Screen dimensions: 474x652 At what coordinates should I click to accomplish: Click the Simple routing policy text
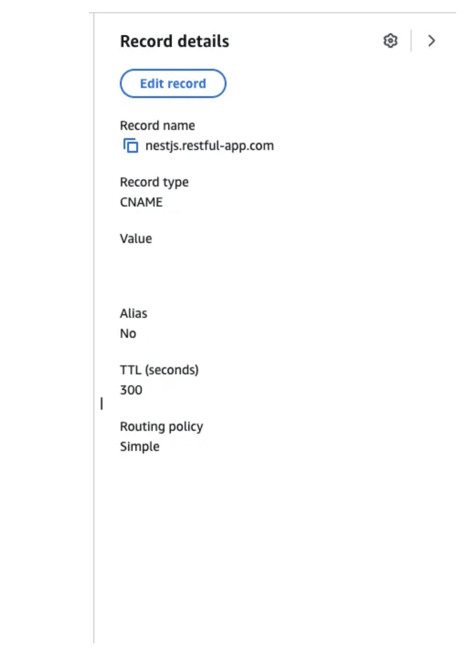point(139,446)
